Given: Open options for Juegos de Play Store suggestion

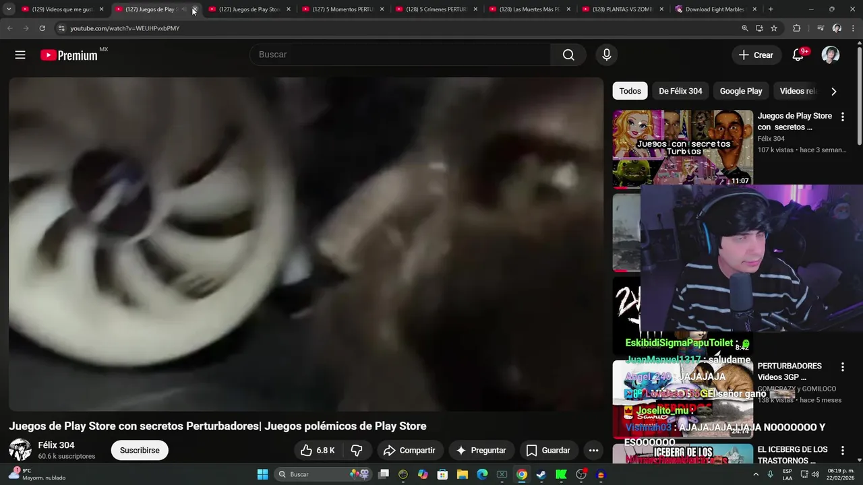Looking at the screenshot, I should click(842, 117).
